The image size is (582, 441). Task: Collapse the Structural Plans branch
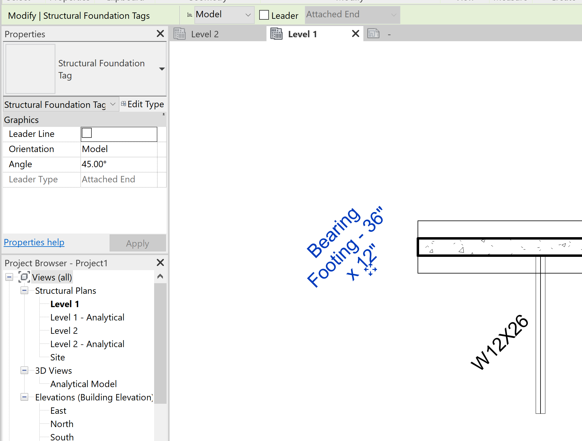[24, 290]
